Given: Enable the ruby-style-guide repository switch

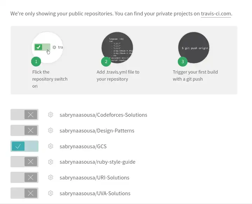Looking at the screenshot, I should pos(24,162).
